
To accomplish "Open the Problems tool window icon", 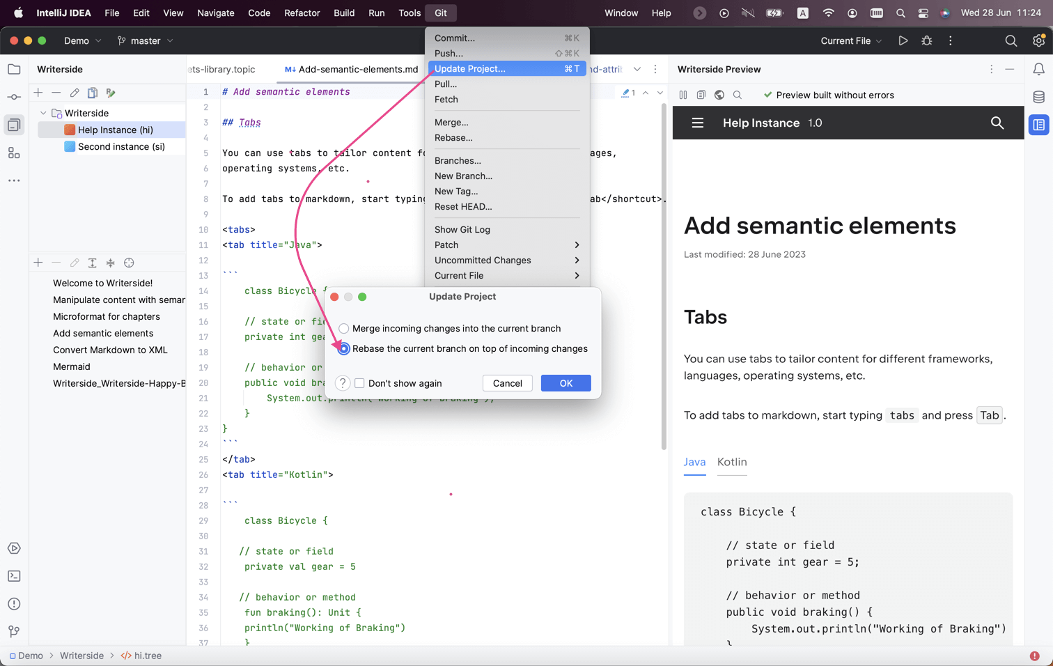I will pyautogui.click(x=14, y=604).
